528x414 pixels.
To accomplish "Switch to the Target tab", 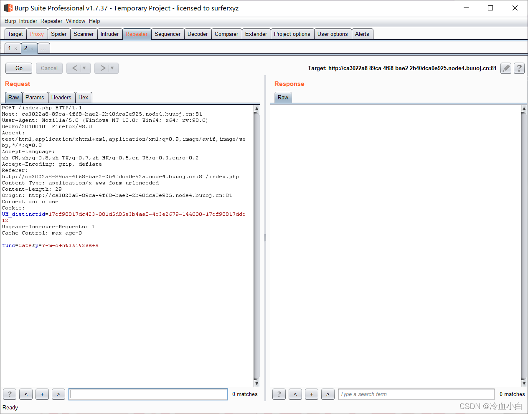I will click(15, 34).
